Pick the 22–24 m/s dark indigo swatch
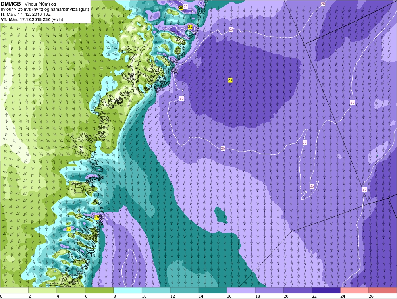The width and height of the screenshot is (397, 299). pyautogui.click(x=326, y=290)
